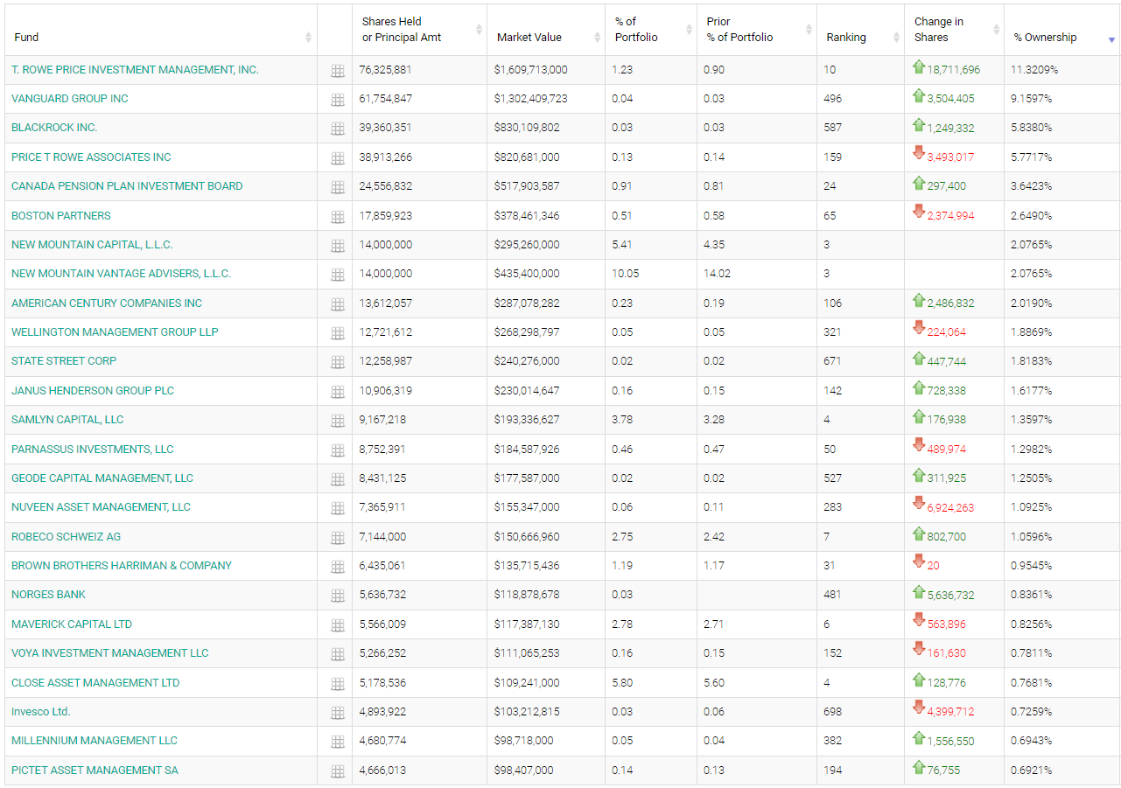Click grid icon for American Century Companies

pyautogui.click(x=337, y=304)
